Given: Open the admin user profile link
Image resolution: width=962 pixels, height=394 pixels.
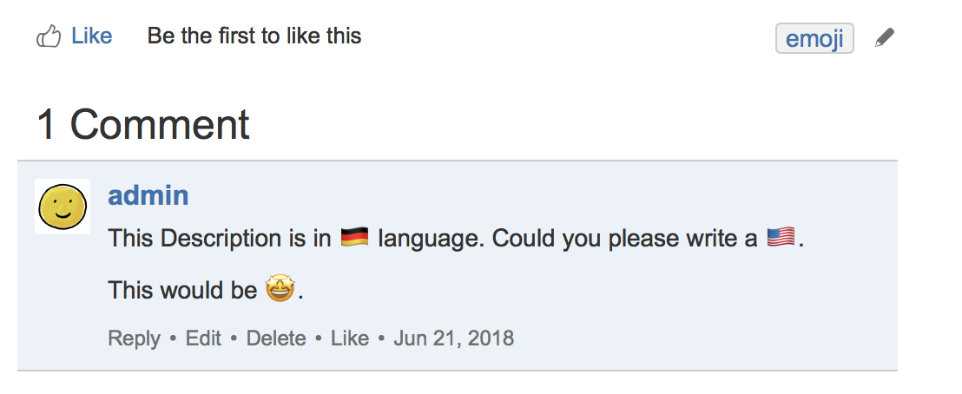Looking at the screenshot, I should 148,195.
